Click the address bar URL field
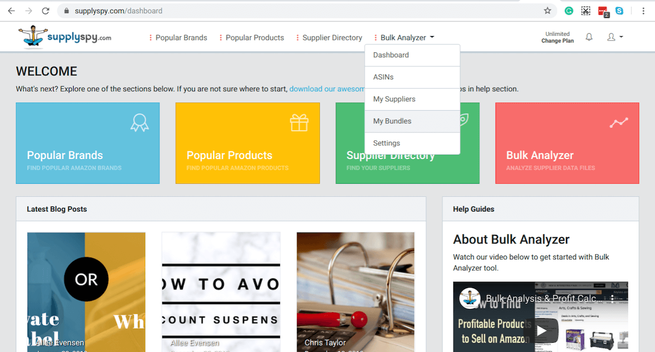 306,11
